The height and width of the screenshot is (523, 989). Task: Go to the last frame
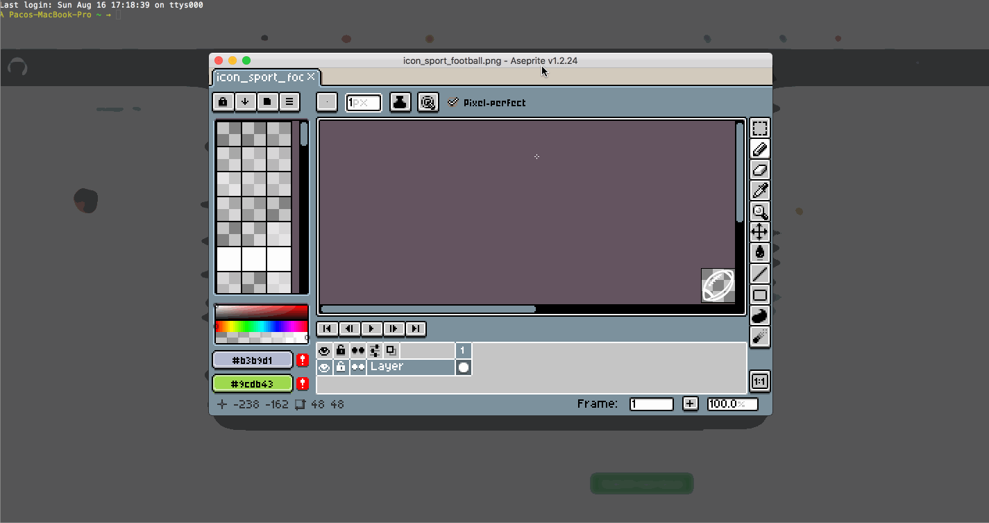click(416, 329)
